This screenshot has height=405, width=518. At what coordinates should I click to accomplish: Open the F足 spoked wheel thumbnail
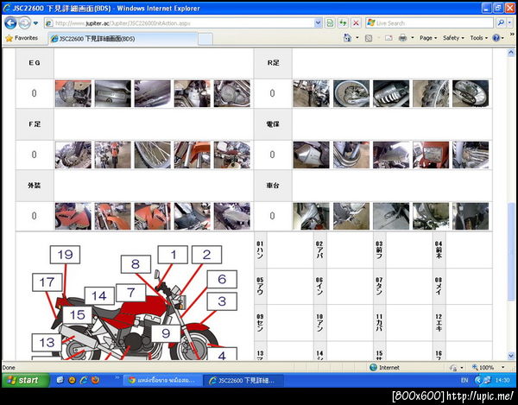[152, 155]
